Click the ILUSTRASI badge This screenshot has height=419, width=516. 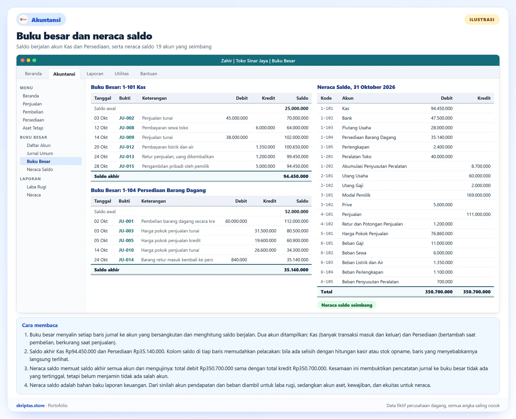pyautogui.click(x=482, y=20)
